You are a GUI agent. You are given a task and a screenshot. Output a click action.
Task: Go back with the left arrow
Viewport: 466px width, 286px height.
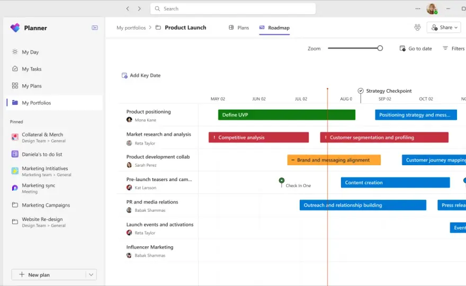pyautogui.click(x=128, y=8)
